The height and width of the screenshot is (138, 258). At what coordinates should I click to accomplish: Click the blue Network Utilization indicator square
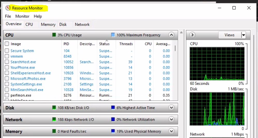coord(113,119)
